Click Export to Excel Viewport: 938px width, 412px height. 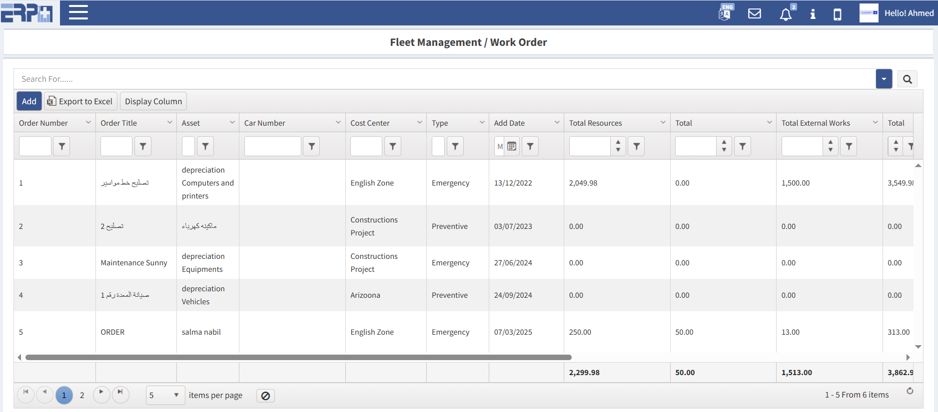pyautogui.click(x=80, y=101)
